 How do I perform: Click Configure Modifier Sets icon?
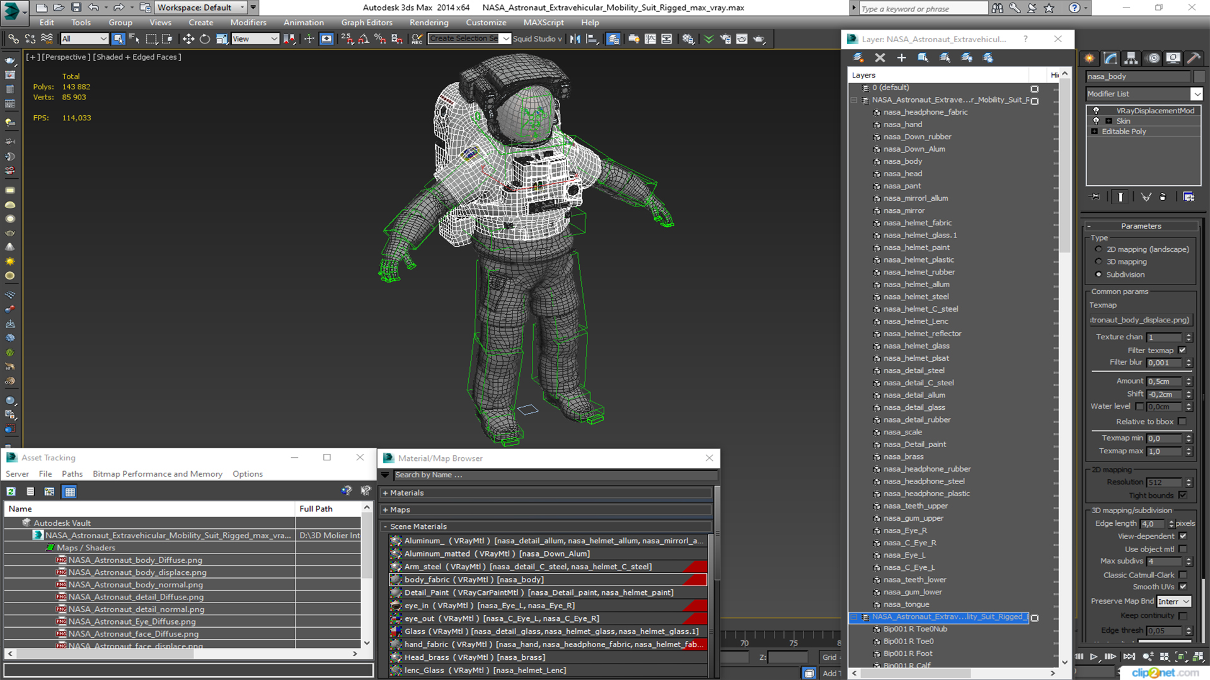click(1189, 197)
